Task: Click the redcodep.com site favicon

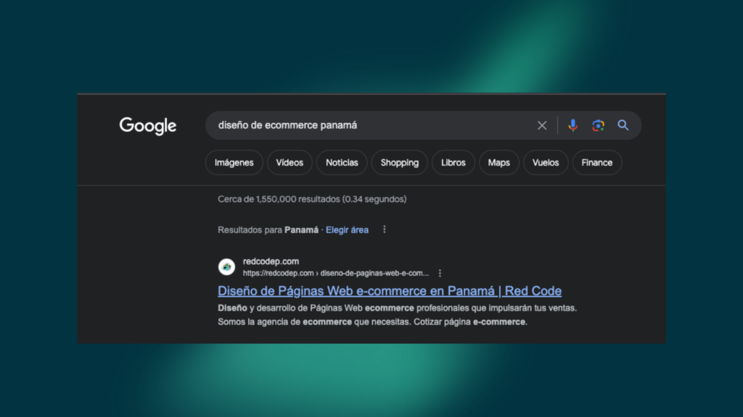Action: [x=226, y=266]
